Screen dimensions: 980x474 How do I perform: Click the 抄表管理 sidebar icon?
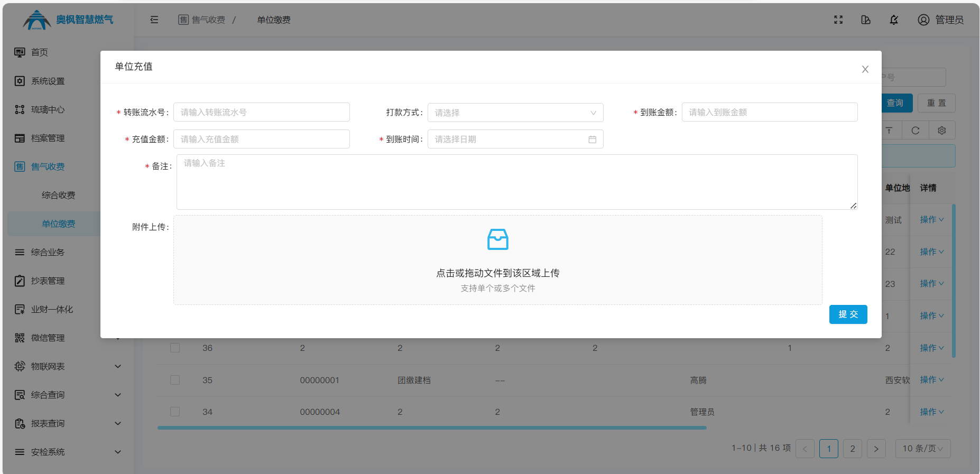tap(20, 281)
